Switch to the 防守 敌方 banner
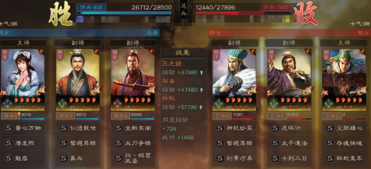This screenshot has width=371, height=169. tap(289, 33)
